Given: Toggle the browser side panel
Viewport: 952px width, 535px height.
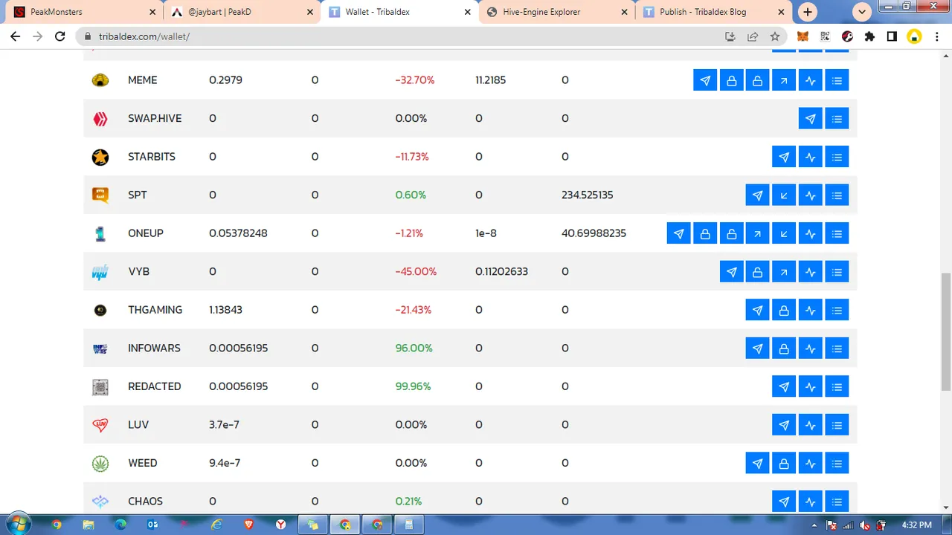Looking at the screenshot, I should (892, 36).
